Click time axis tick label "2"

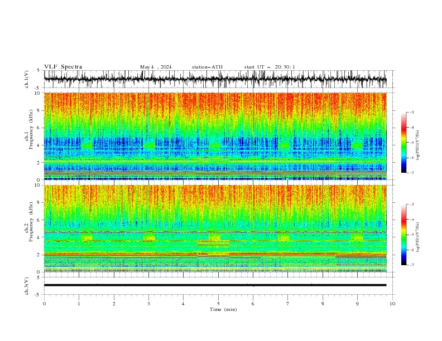(114, 304)
